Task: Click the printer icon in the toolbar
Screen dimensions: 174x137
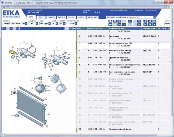Action: point(110,21)
